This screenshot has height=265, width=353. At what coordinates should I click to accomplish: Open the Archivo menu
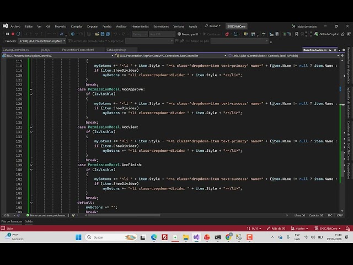point(15,26)
